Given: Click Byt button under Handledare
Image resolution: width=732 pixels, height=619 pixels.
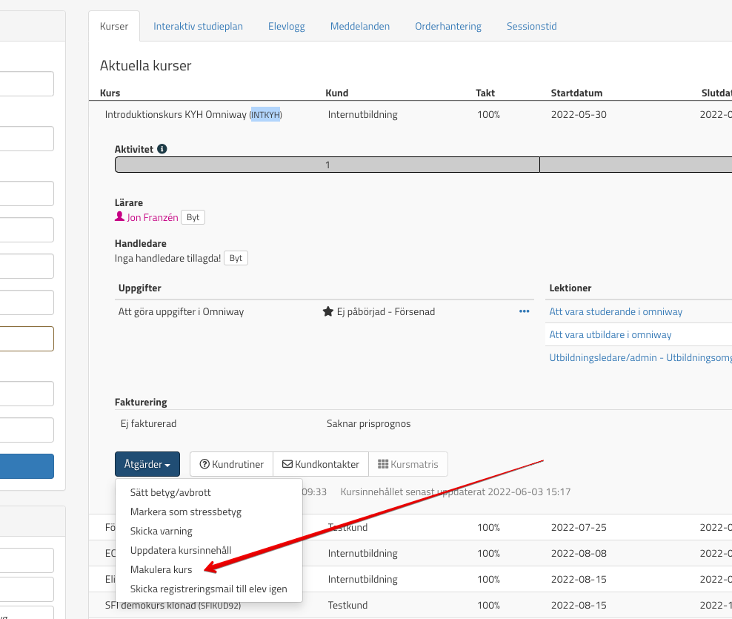Looking at the screenshot, I should click(x=236, y=259).
